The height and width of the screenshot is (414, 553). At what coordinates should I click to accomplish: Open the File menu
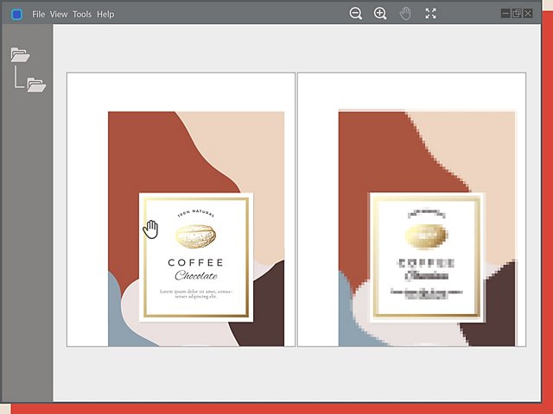pos(38,15)
